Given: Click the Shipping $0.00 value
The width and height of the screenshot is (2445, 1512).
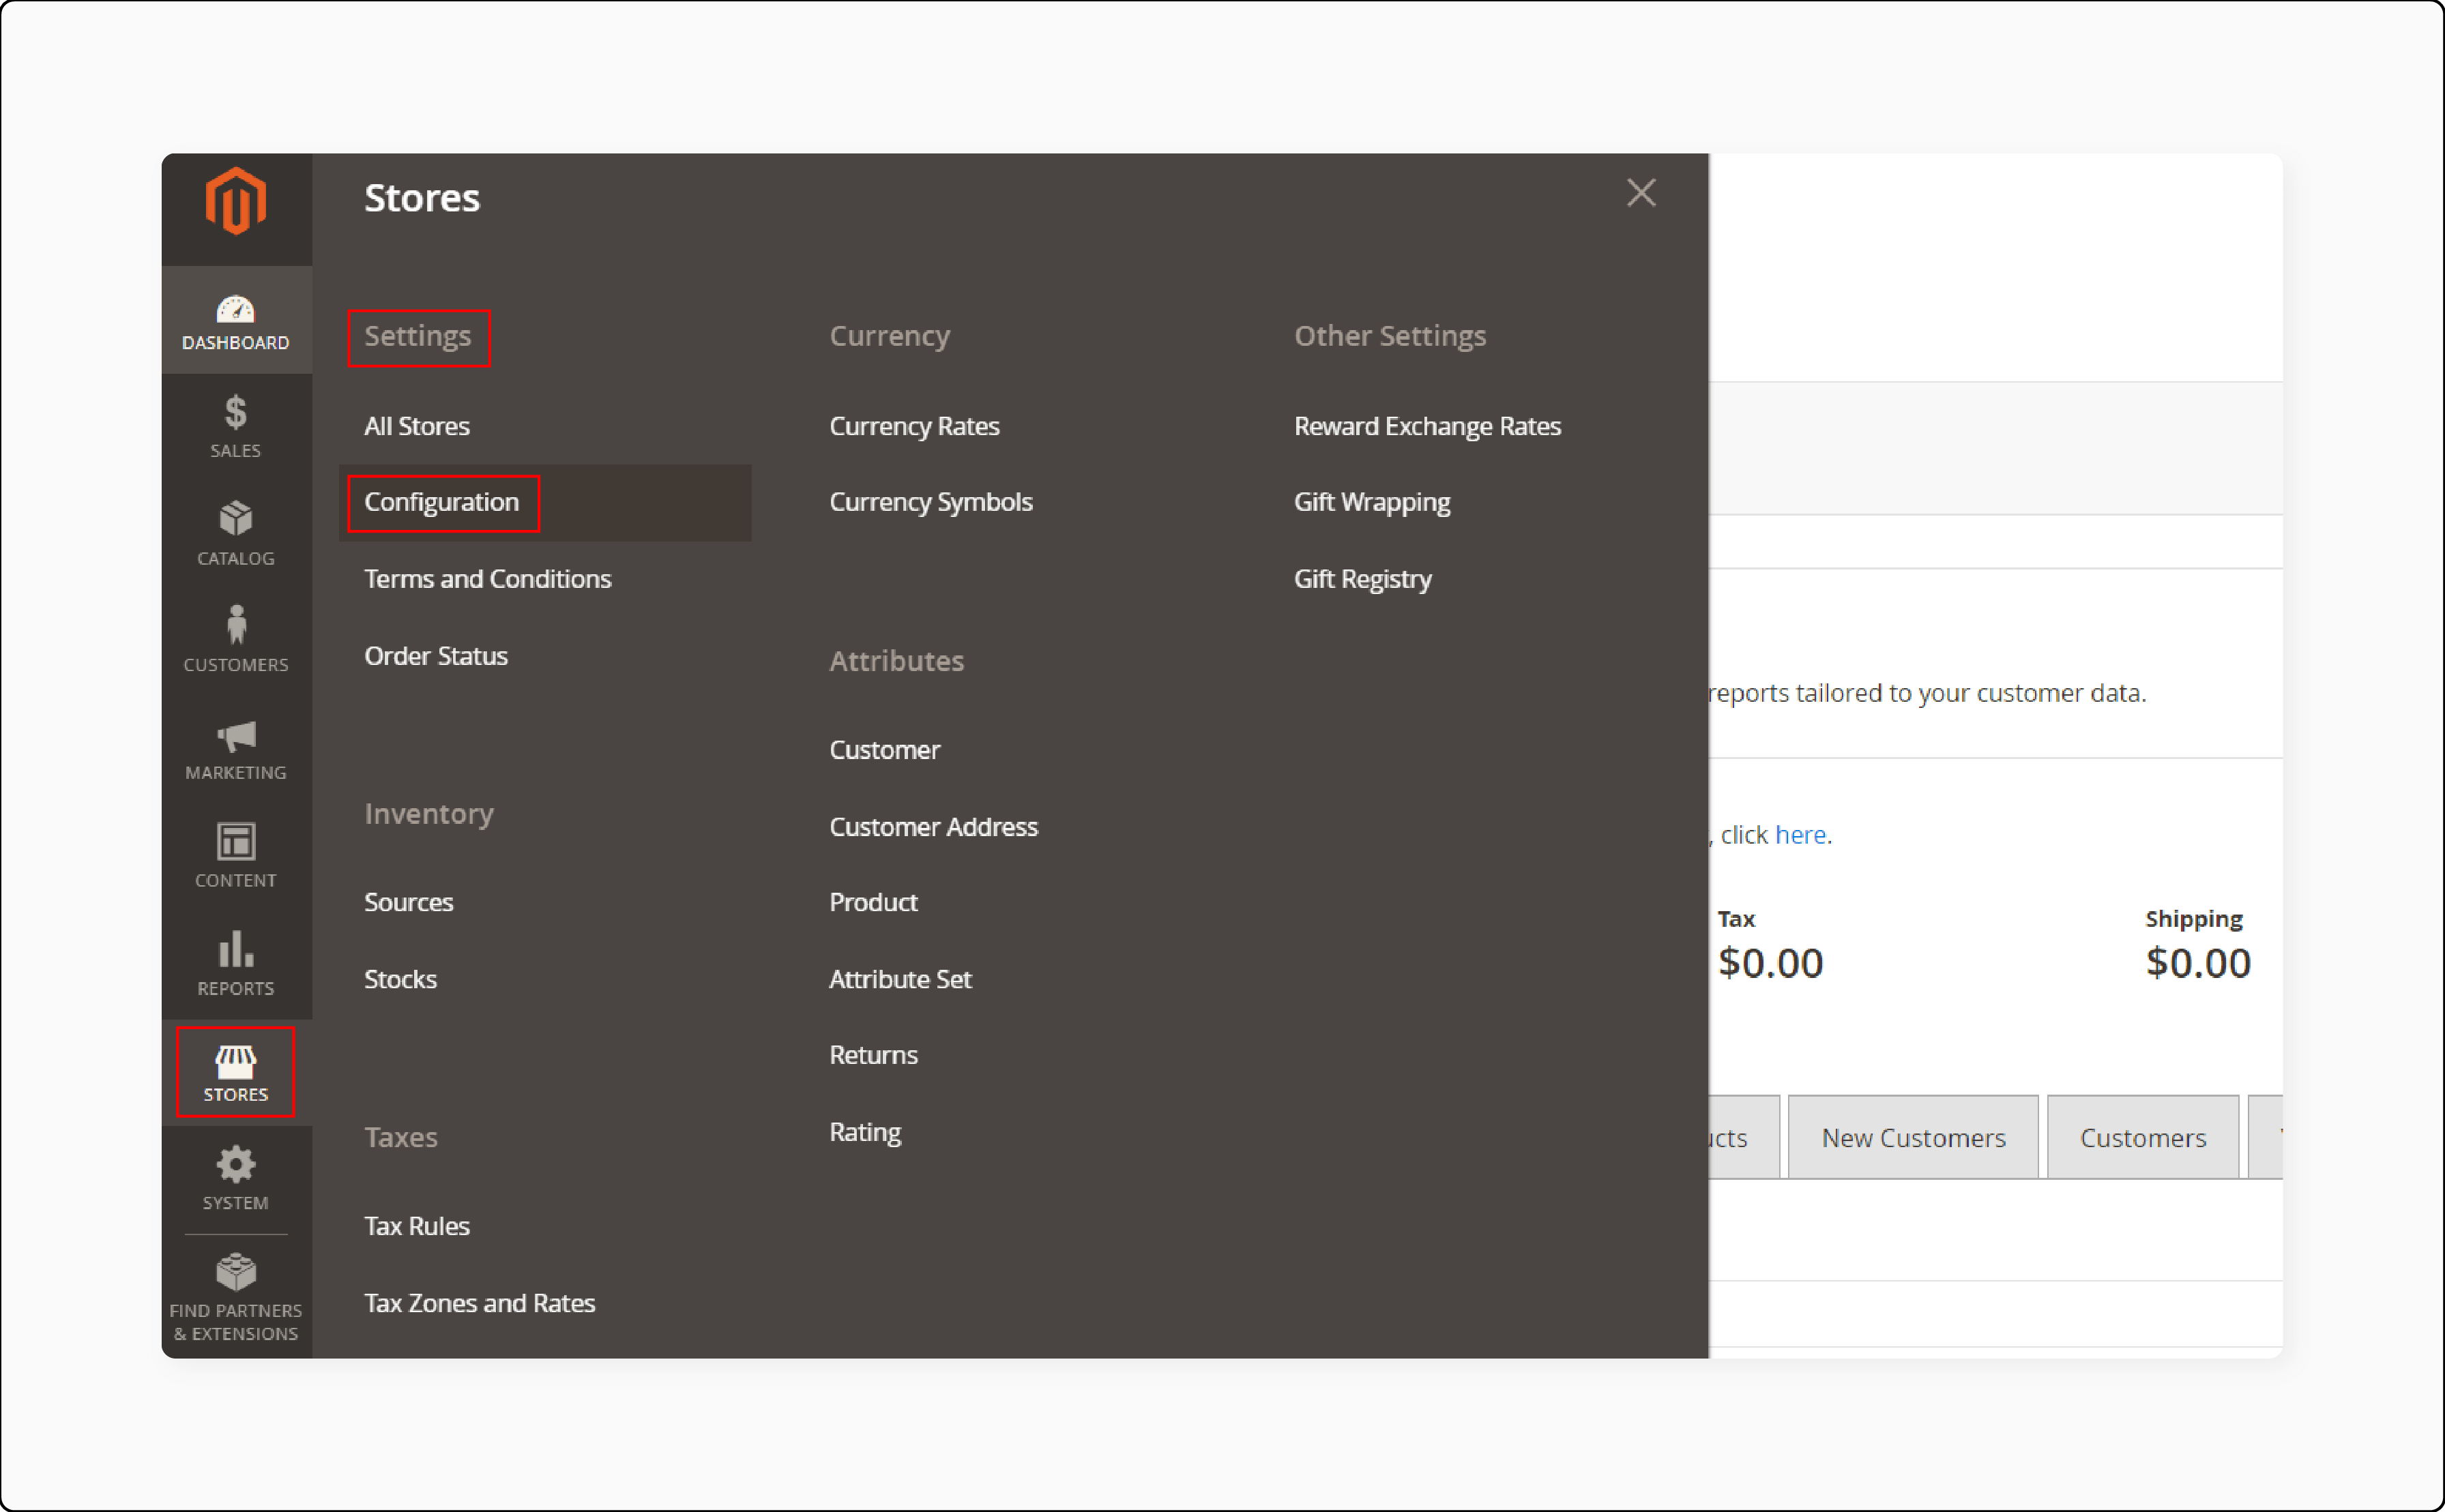Looking at the screenshot, I should click(x=2198, y=963).
